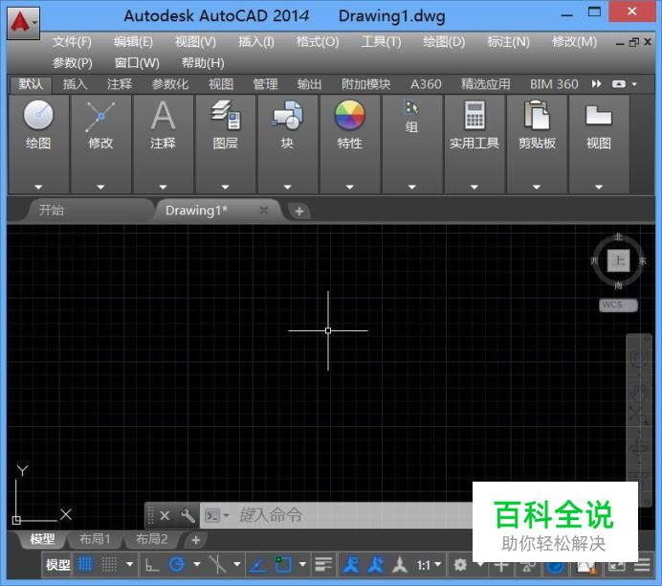Open the 注释 (Annotation) panel icon
The width and height of the screenshot is (662, 586).
pos(163,116)
